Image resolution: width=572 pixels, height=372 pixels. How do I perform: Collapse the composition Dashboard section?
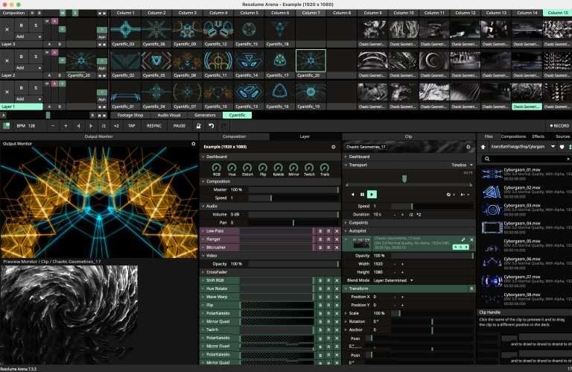(x=203, y=157)
